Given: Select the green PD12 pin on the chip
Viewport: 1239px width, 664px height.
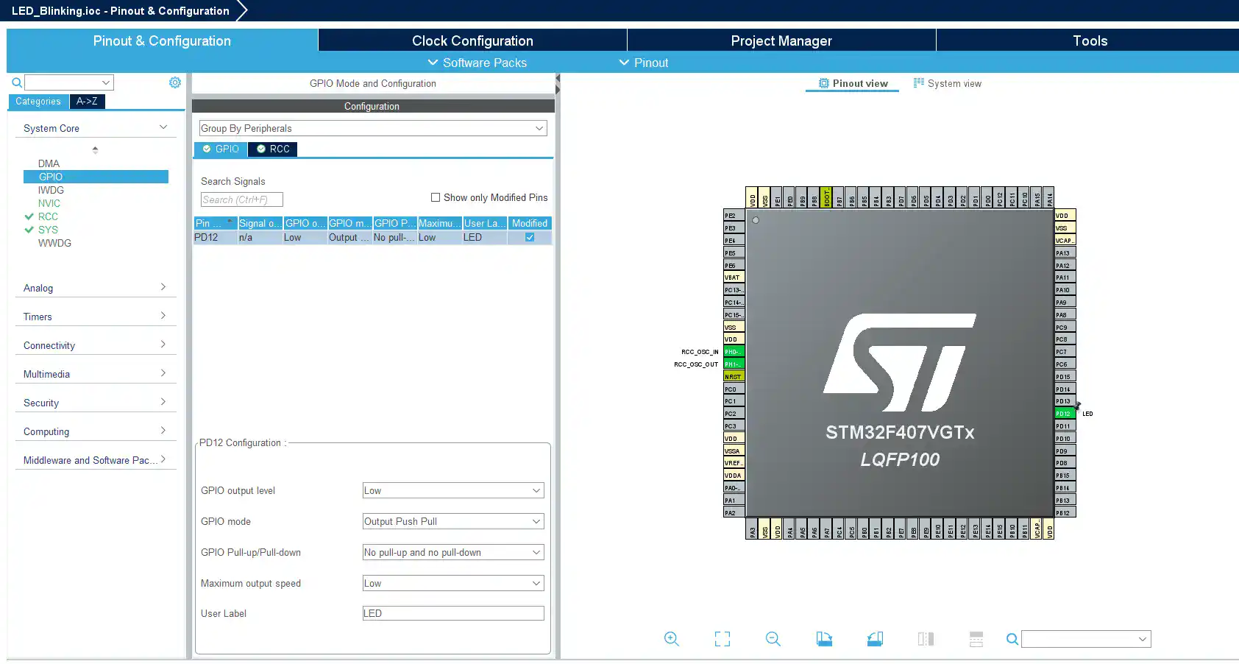Looking at the screenshot, I should tap(1065, 414).
